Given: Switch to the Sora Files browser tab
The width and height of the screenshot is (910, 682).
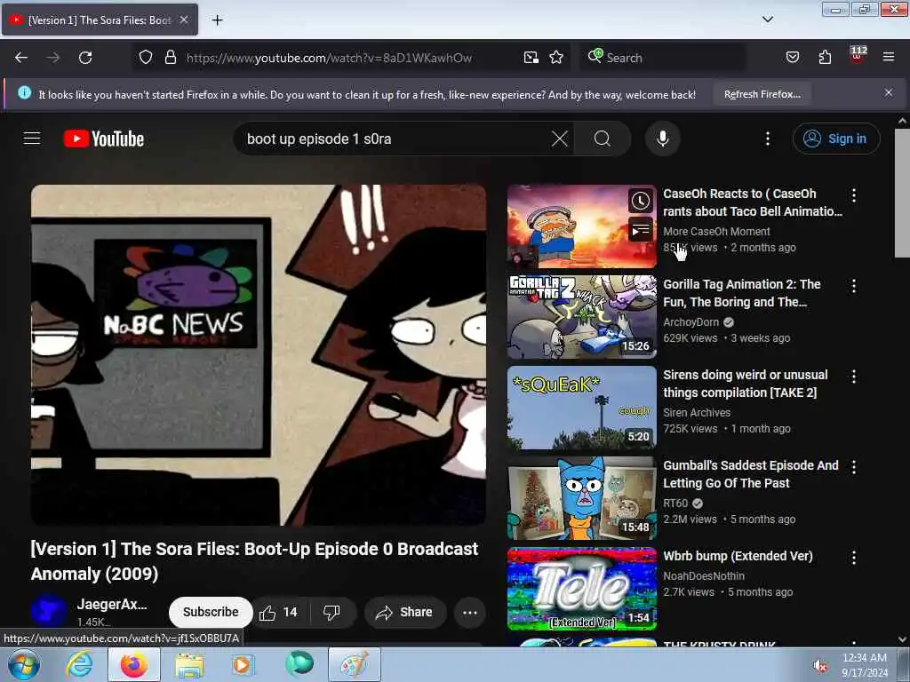Looking at the screenshot, I should coord(100,20).
